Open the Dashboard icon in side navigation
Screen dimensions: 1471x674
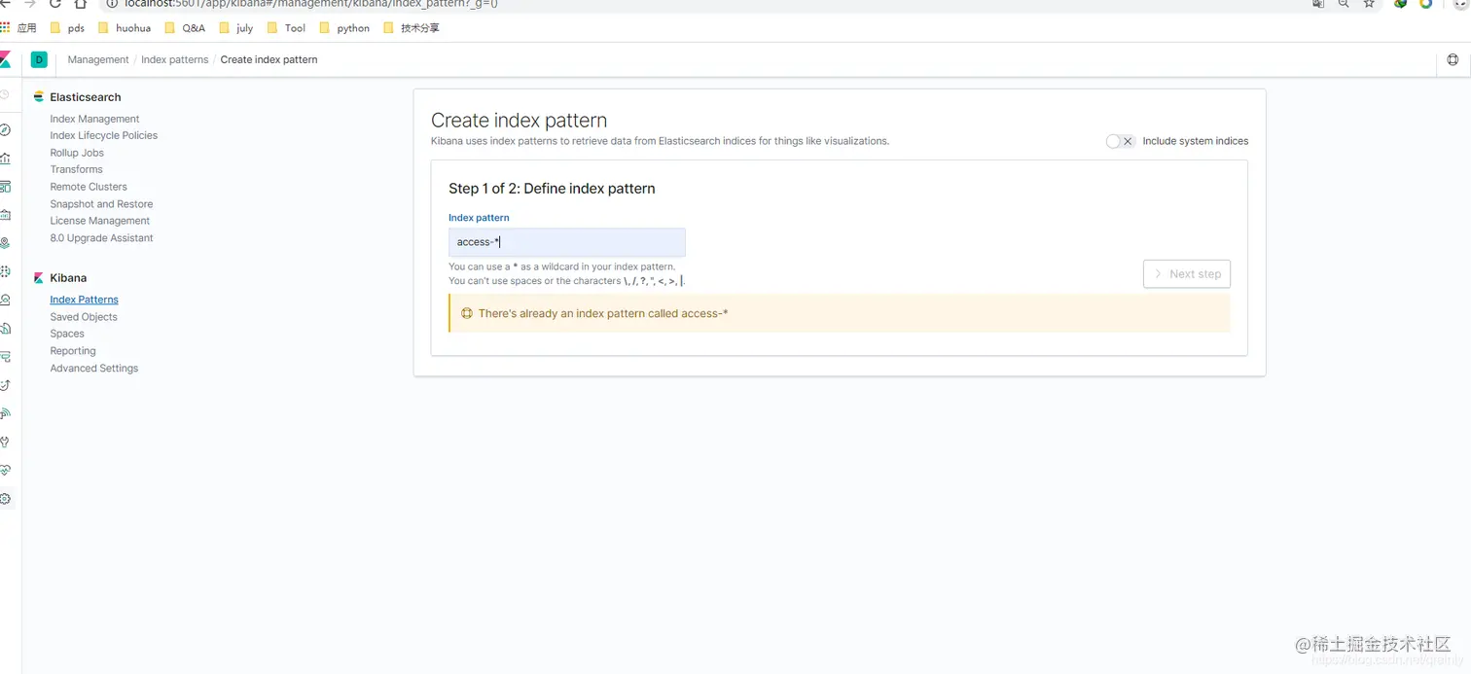coord(5,186)
